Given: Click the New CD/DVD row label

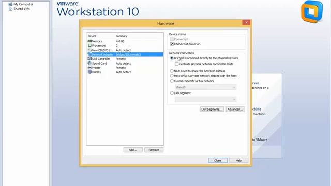Looking at the screenshot, I should [x=102, y=50].
